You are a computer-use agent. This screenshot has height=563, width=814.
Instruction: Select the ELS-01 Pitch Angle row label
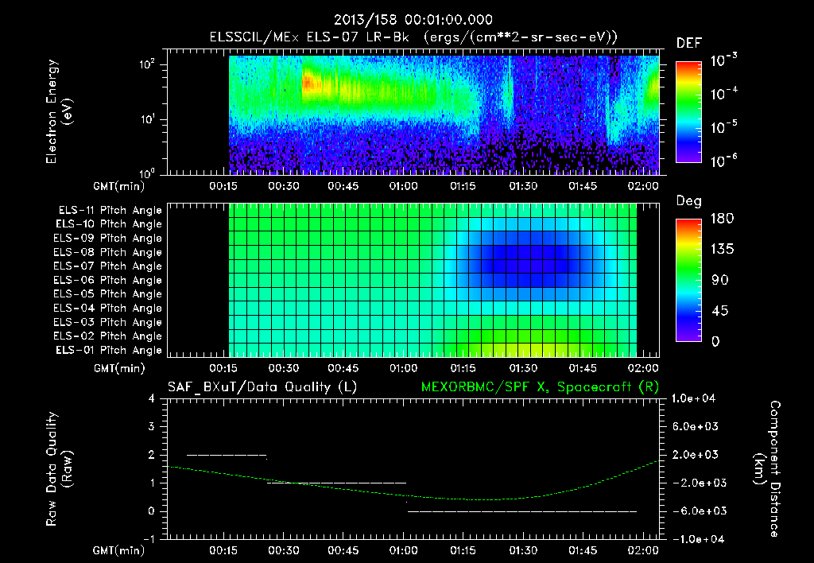(109, 350)
